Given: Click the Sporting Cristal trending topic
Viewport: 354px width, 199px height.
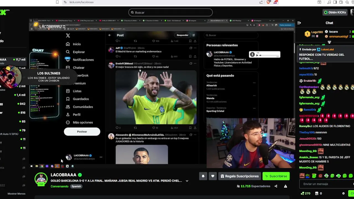Looking at the screenshot, I should [215, 111].
